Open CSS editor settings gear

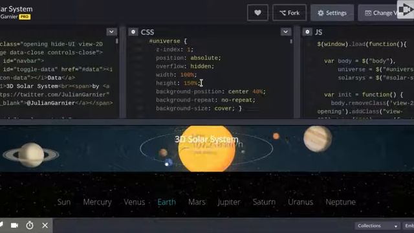click(133, 32)
